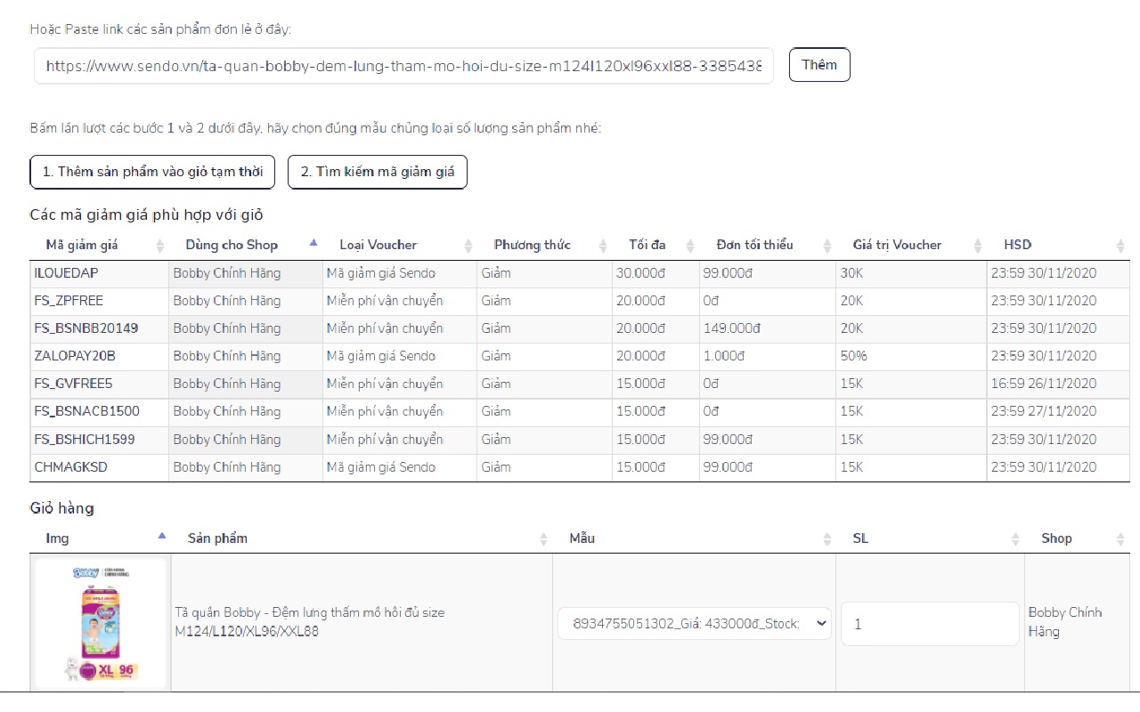Image resolution: width=1140 pixels, height=712 pixels.
Task: Select voucher code FS_ZPFREE
Action: point(69,301)
